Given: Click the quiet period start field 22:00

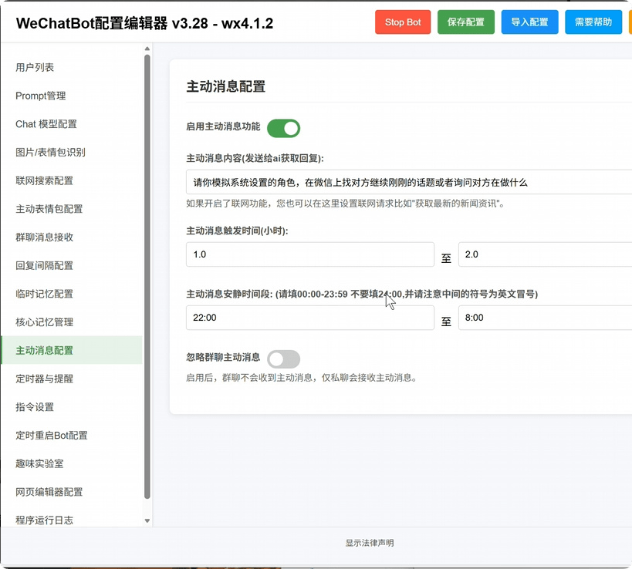Looking at the screenshot, I should tap(310, 318).
